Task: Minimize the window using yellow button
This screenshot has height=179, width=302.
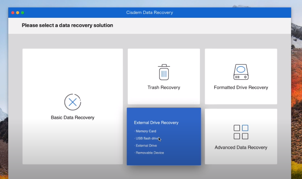Action: [x=17, y=13]
